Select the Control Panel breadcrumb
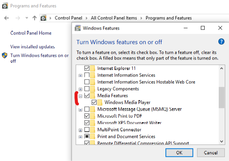Viewport: 229px width, 161px height. pos(68,18)
